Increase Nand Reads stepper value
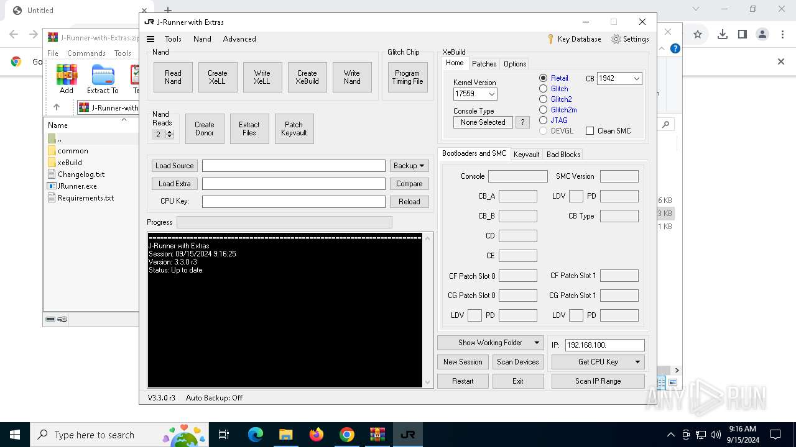 [x=170, y=132]
